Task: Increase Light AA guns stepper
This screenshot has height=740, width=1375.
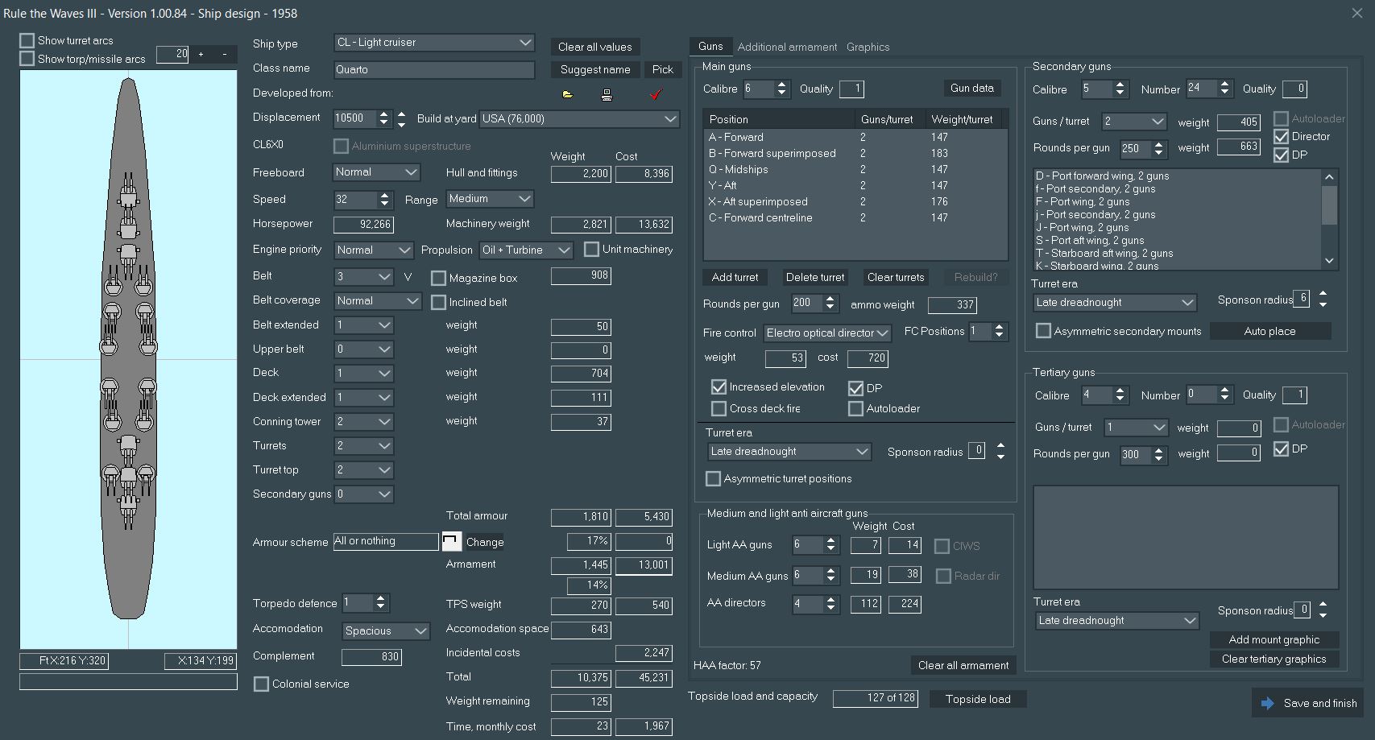Action: click(830, 540)
